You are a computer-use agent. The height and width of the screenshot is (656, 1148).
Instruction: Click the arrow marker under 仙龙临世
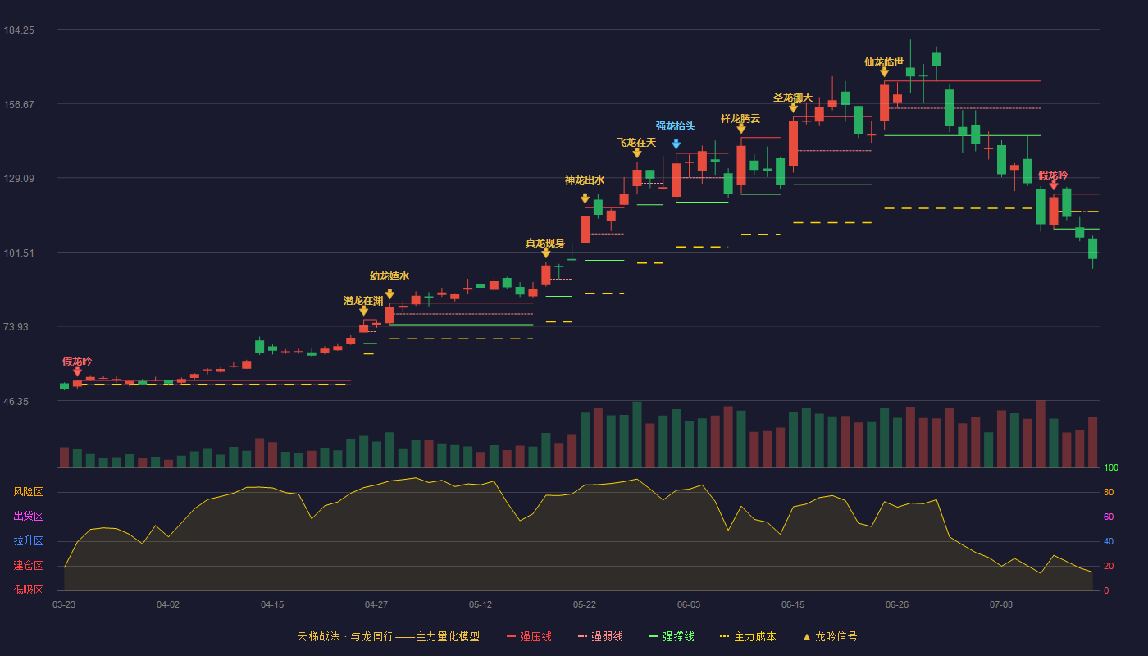[884, 72]
